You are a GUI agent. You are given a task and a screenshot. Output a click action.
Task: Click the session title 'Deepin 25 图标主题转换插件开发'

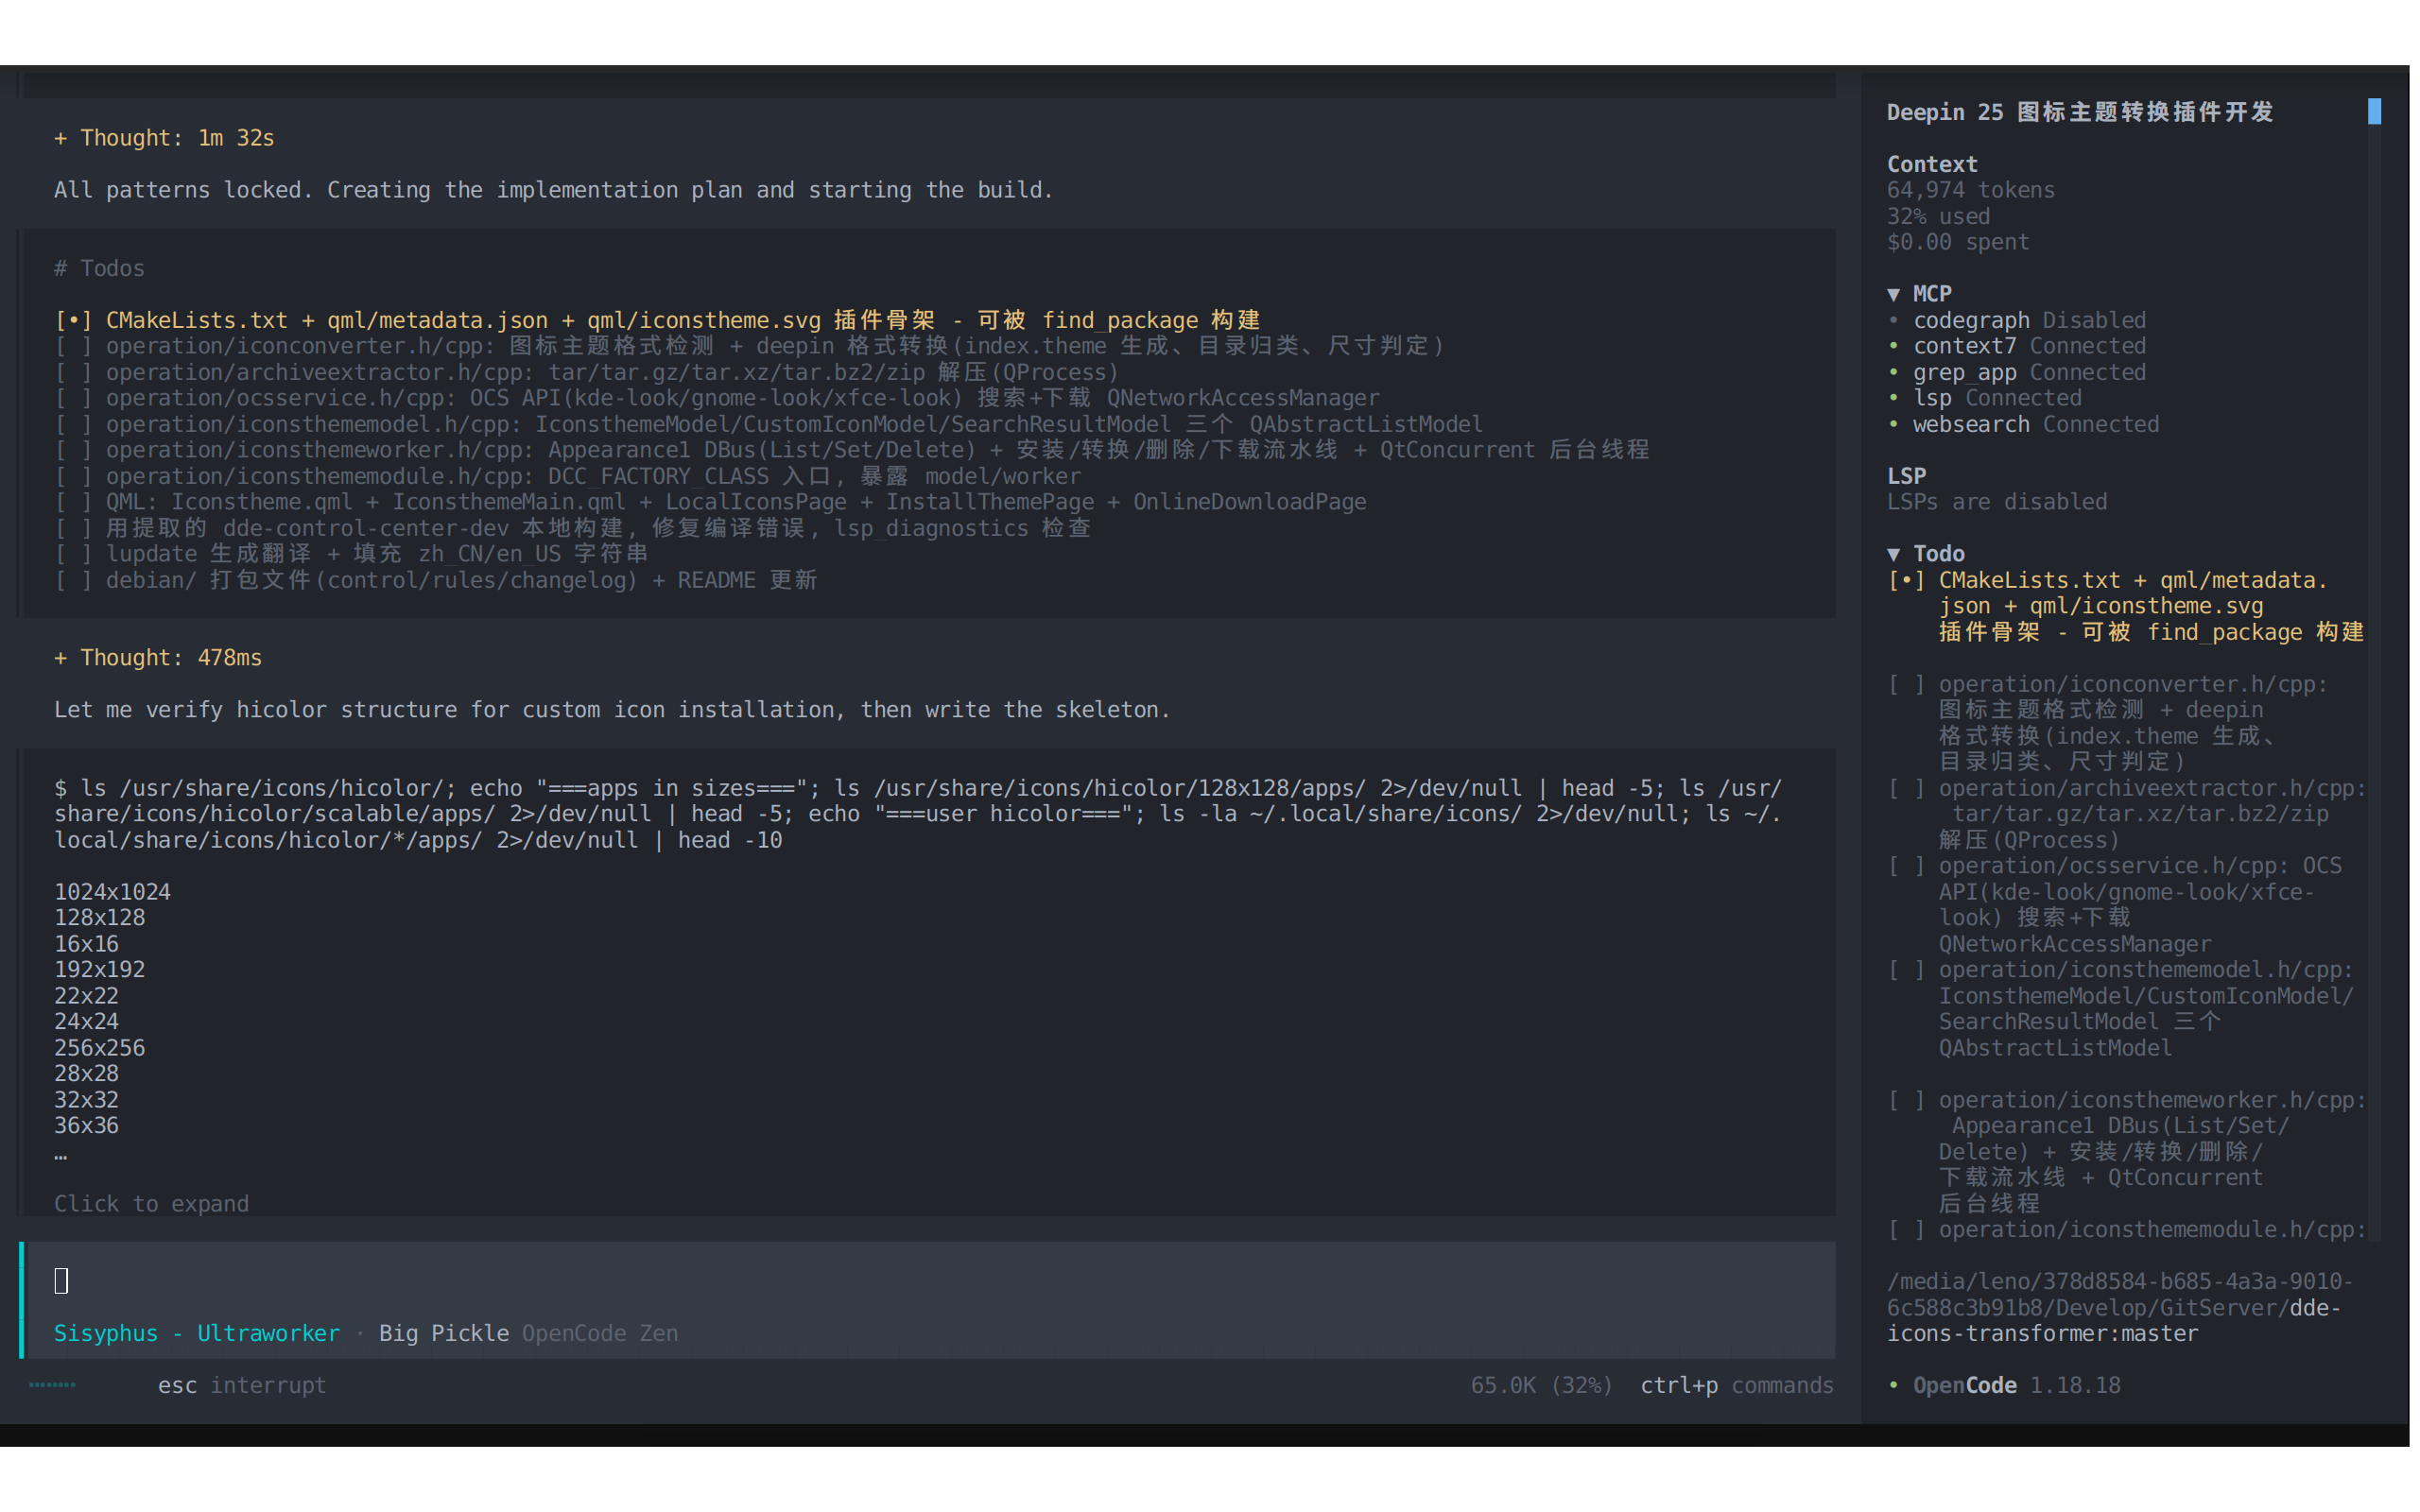point(2080,112)
